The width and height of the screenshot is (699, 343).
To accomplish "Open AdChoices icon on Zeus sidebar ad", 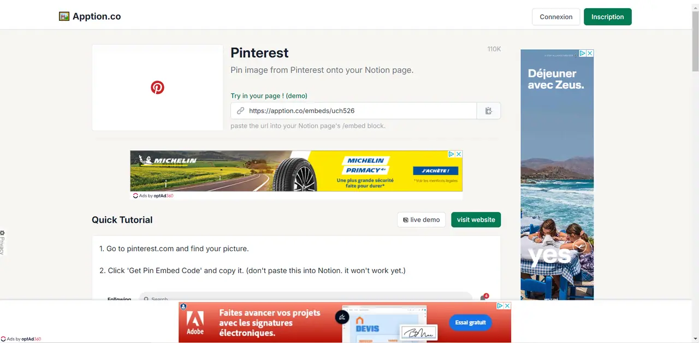I will [x=583, y=54].
